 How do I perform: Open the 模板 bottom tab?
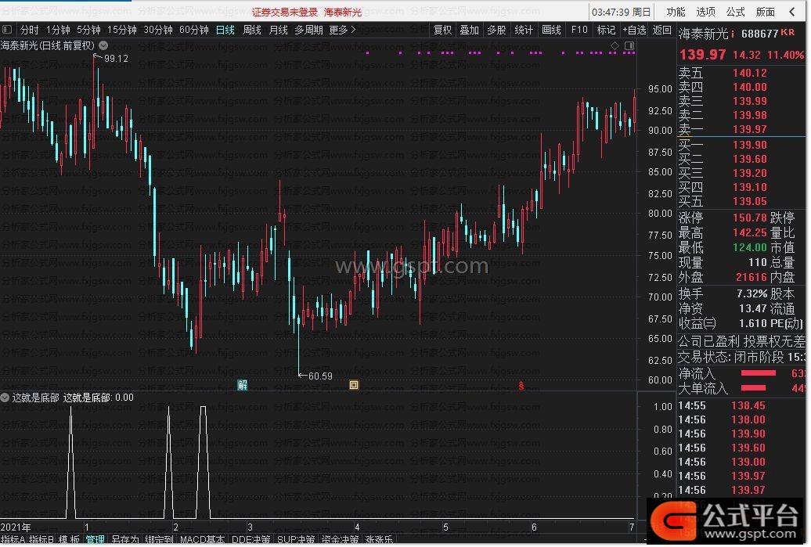coord(69,540)
